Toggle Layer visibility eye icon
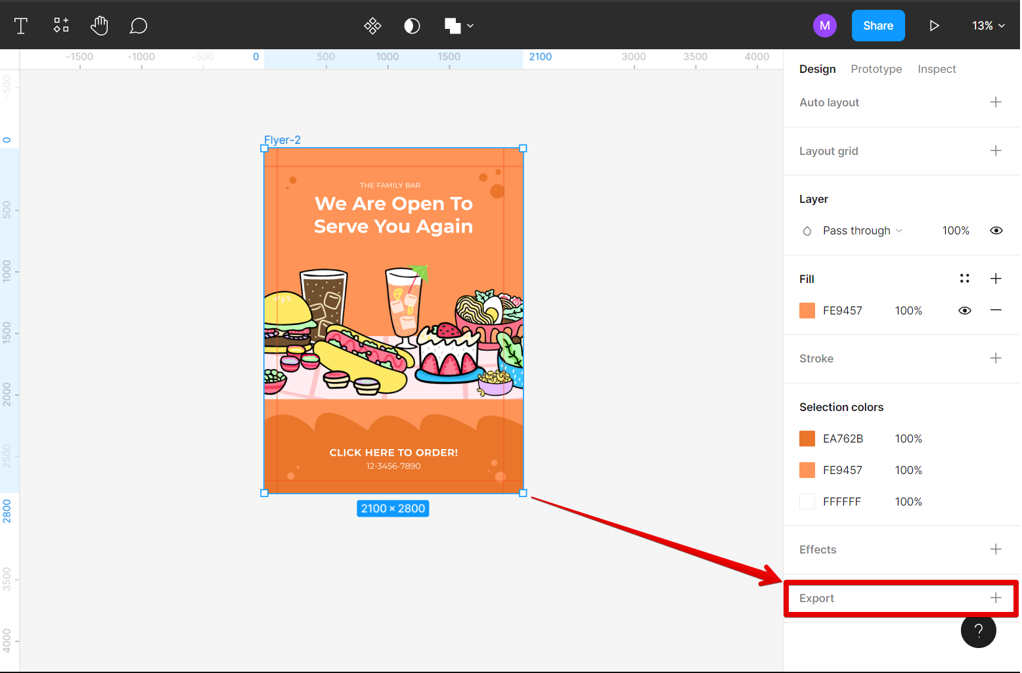The image size is (1022, 673). 996,230
